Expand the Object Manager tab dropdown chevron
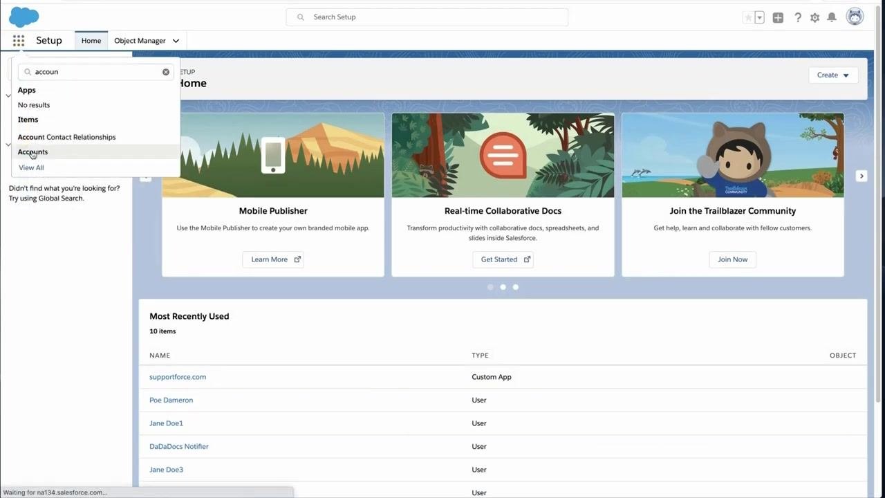 coord(176,41)
